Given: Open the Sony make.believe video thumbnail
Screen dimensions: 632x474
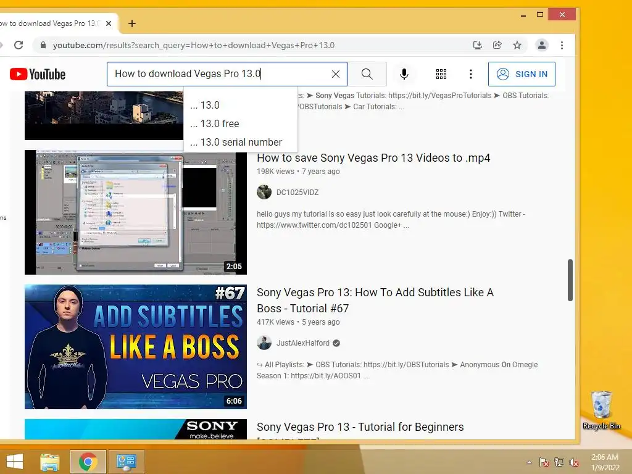Looking at the screenshot, I should pyautogui.click(x=135, y=430).
